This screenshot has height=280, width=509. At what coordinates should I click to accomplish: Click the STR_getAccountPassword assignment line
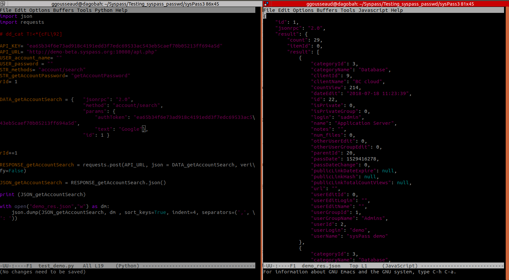(65, 76)
